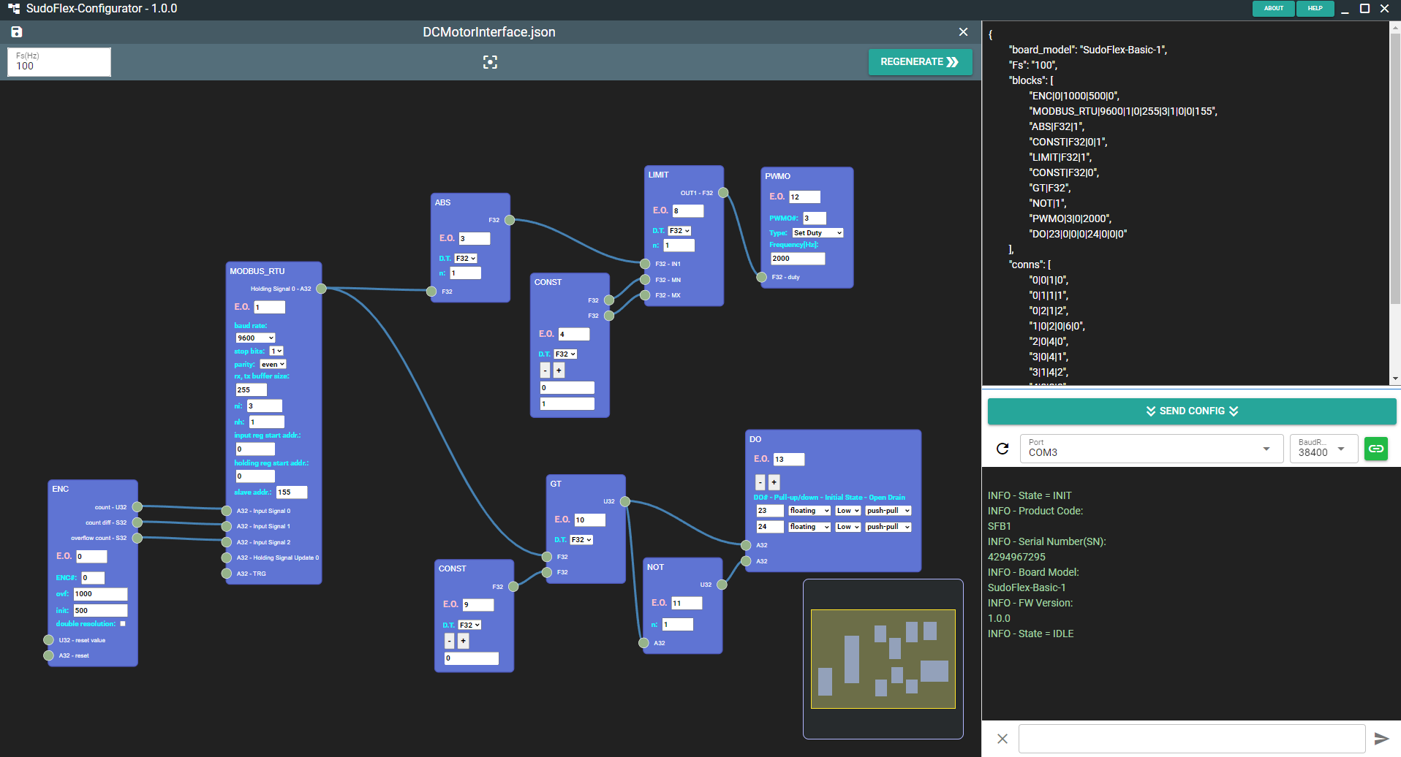This screenshot has height=757, width=1401.
Task: Close the DCMotorInterface.json file tab
Action: click(963, 31)
